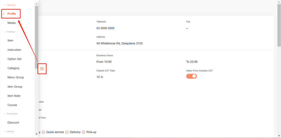Open the Menu Group page
The height and width of the screenshot is (138, 281).
tap(16, 77)
